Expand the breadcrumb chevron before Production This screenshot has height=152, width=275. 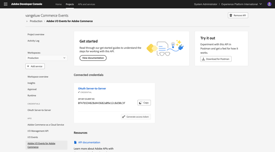pyautogui.click(x=27, y=21)
